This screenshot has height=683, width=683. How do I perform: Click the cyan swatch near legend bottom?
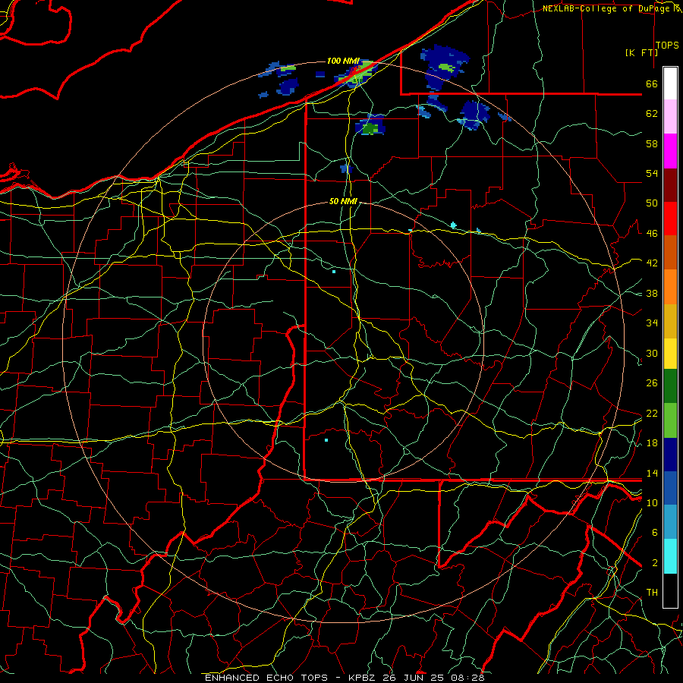pyautogui.click(x=670, y=557)
